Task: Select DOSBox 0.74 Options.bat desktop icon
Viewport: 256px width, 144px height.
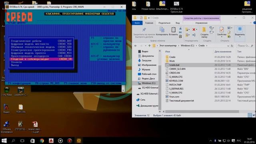Action: pyautogui.click(x=176, y=7)
